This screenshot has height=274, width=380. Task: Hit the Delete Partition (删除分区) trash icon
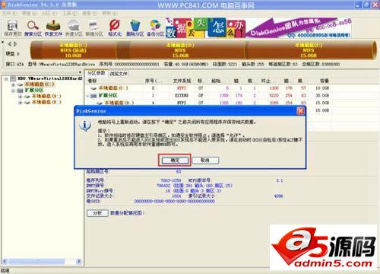click(135, 28)
